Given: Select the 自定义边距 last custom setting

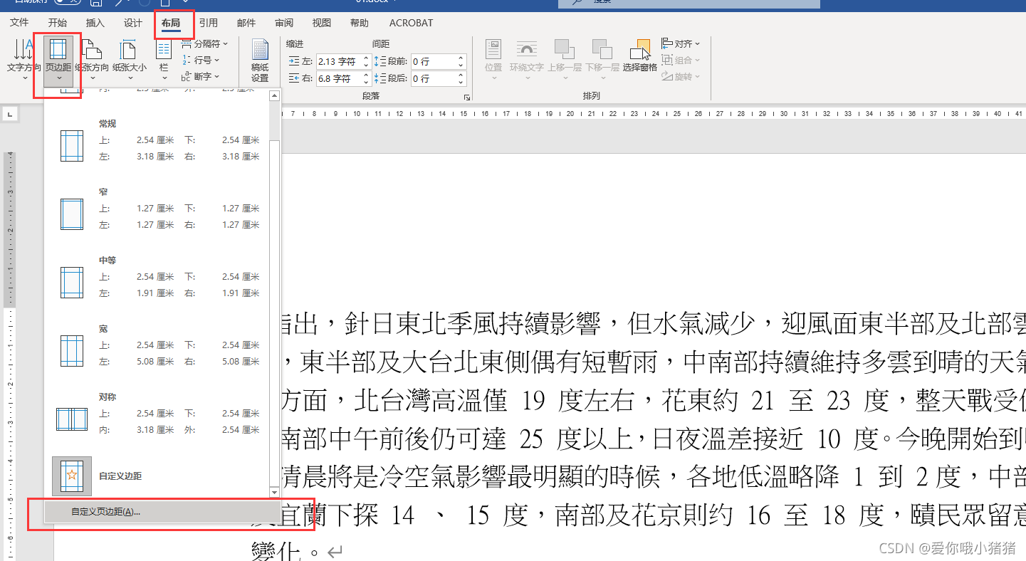Looking at the screenshot, I should coord(157,476).
